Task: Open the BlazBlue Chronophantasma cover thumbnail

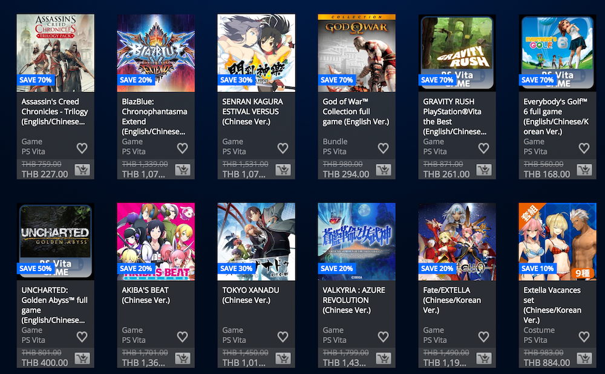Action: 156,53
